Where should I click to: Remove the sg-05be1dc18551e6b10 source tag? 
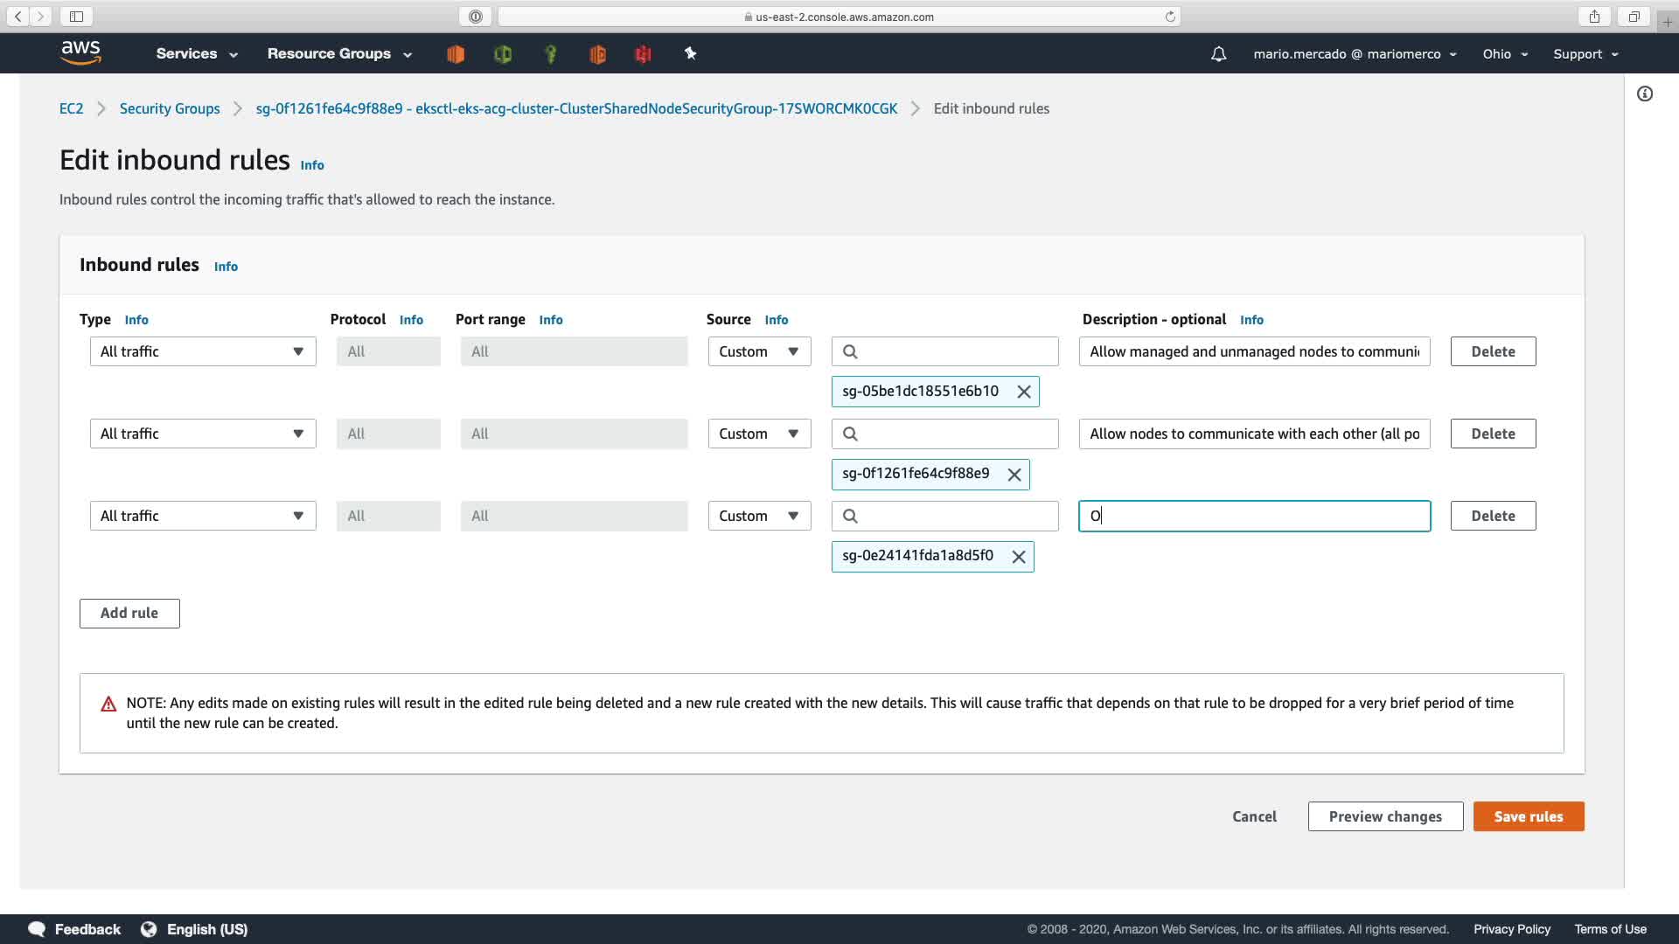[x=1024, y=392]
